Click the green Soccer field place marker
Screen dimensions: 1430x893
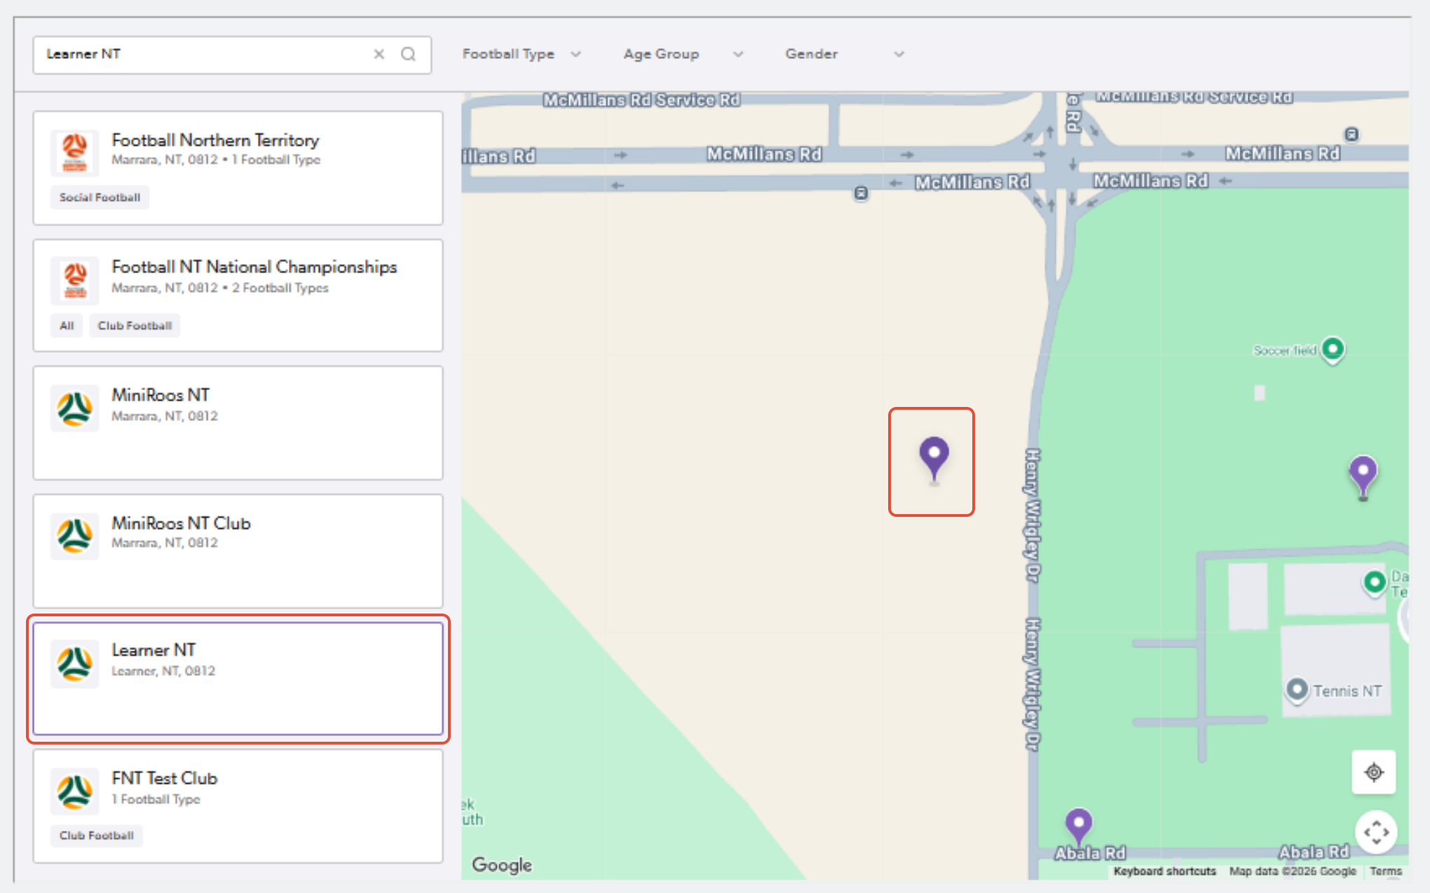tap(1333, 350)
